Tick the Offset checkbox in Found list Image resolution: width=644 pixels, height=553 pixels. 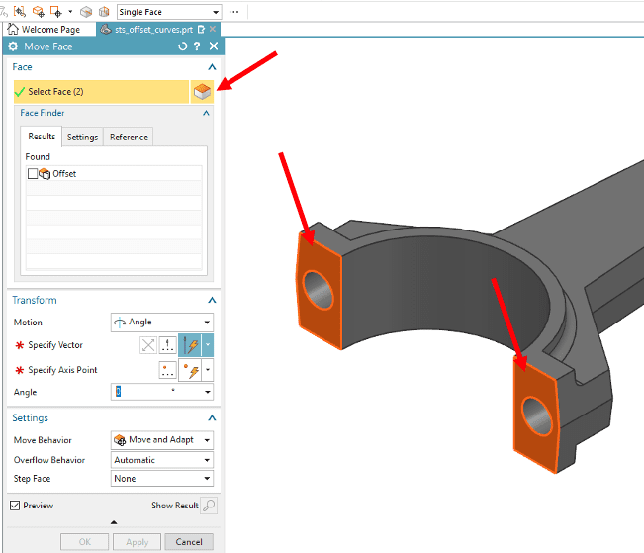(33, 174)
